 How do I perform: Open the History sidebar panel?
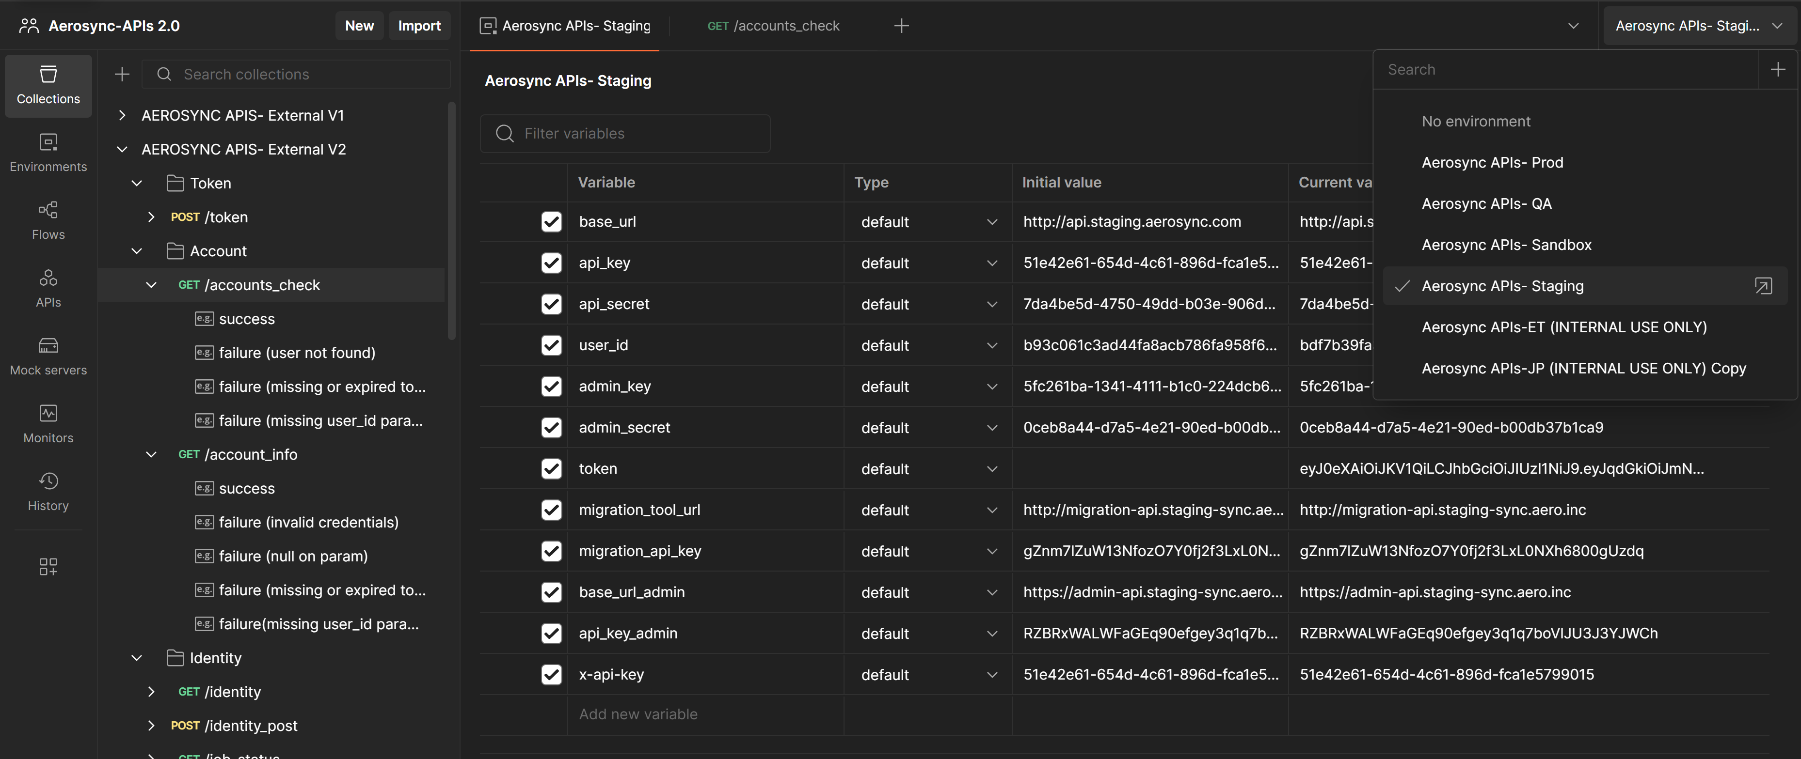(48, 492)
